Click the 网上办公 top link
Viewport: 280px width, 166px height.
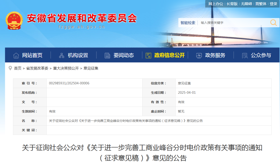point(216,4)
